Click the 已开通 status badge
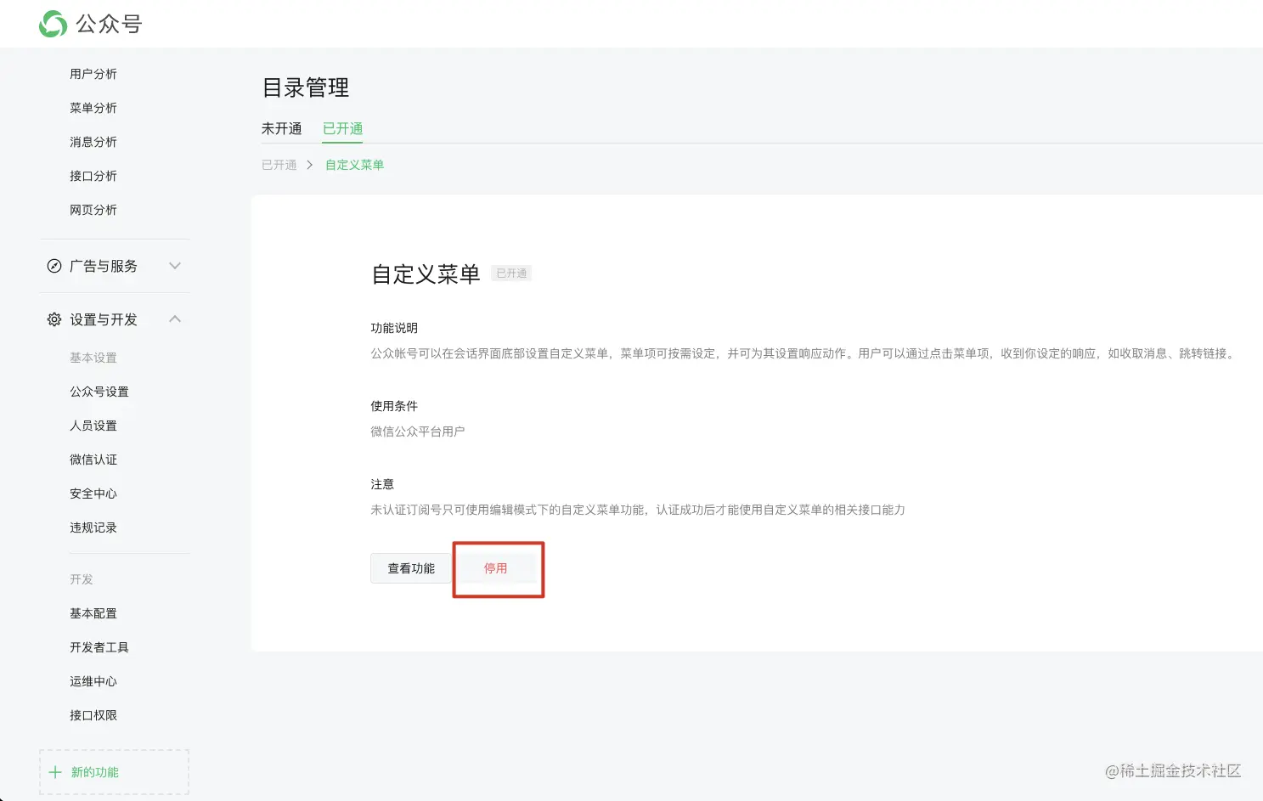1263x801 pixels. [511, 274]
